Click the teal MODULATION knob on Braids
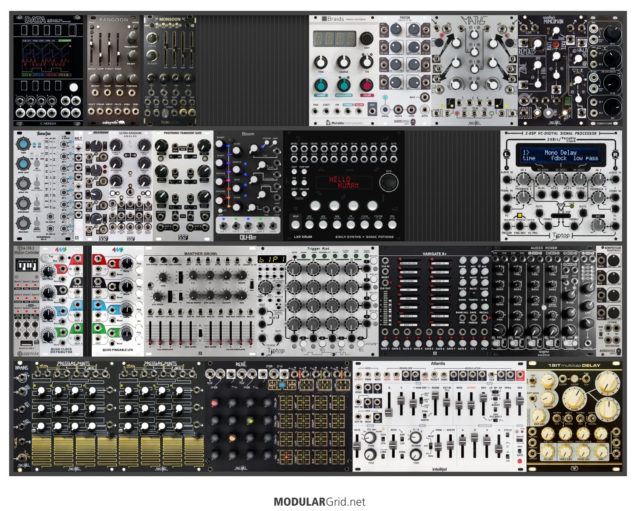 [x=344, y=84]
